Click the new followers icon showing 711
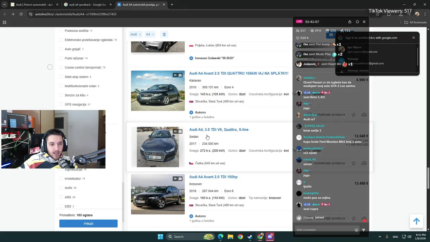Image resolution: width=430 pixels, height=242 pixels. 342,31
